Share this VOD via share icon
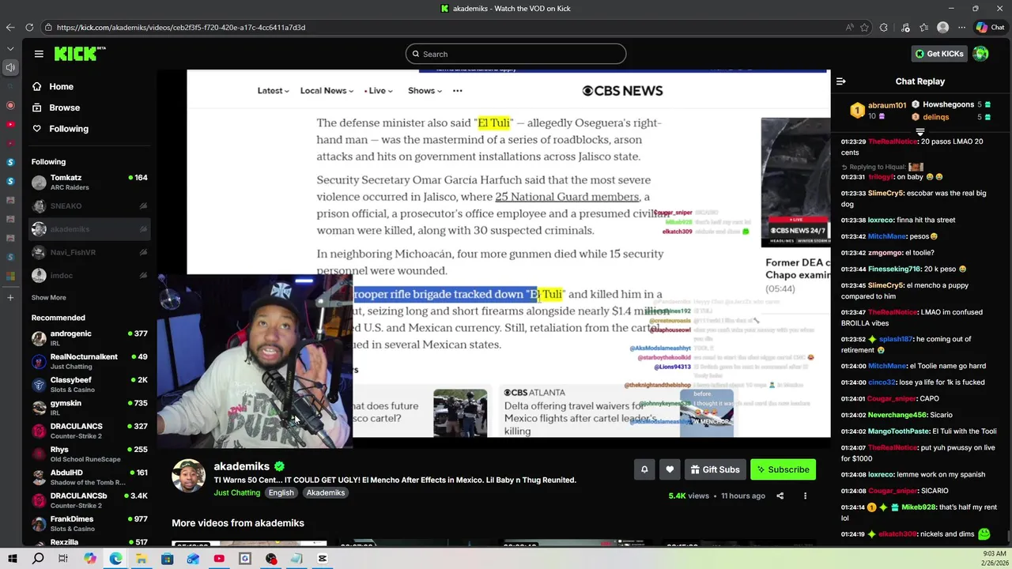This screenshot has height=569, width=1012. (780, 496)
